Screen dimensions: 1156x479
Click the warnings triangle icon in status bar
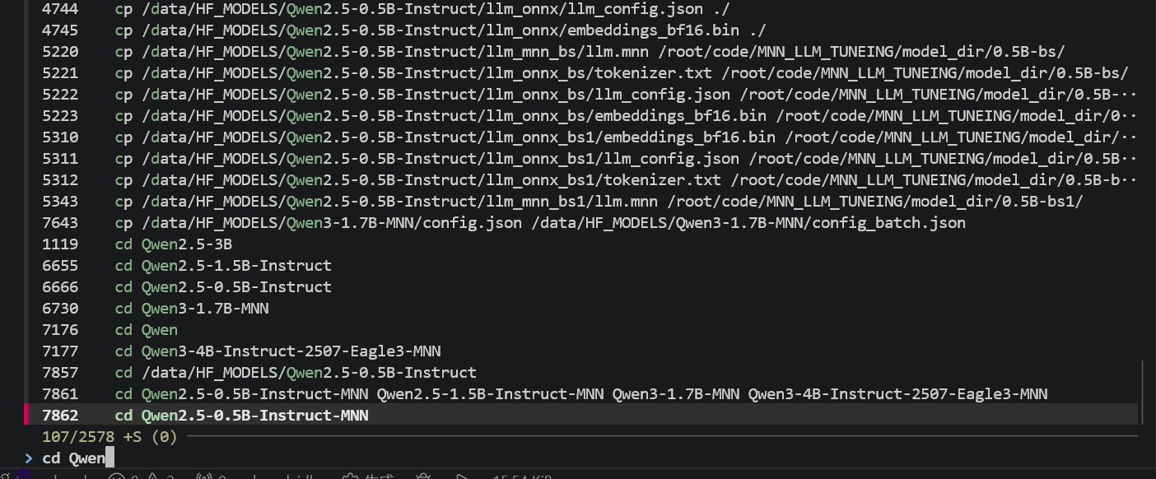click(x=154, y=477)
